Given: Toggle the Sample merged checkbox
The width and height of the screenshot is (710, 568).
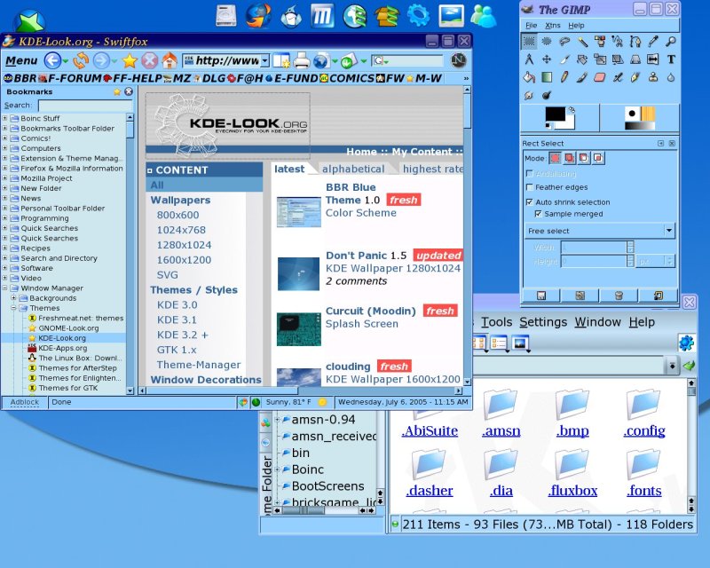Looking at the screenshot, I should point(539,214).
